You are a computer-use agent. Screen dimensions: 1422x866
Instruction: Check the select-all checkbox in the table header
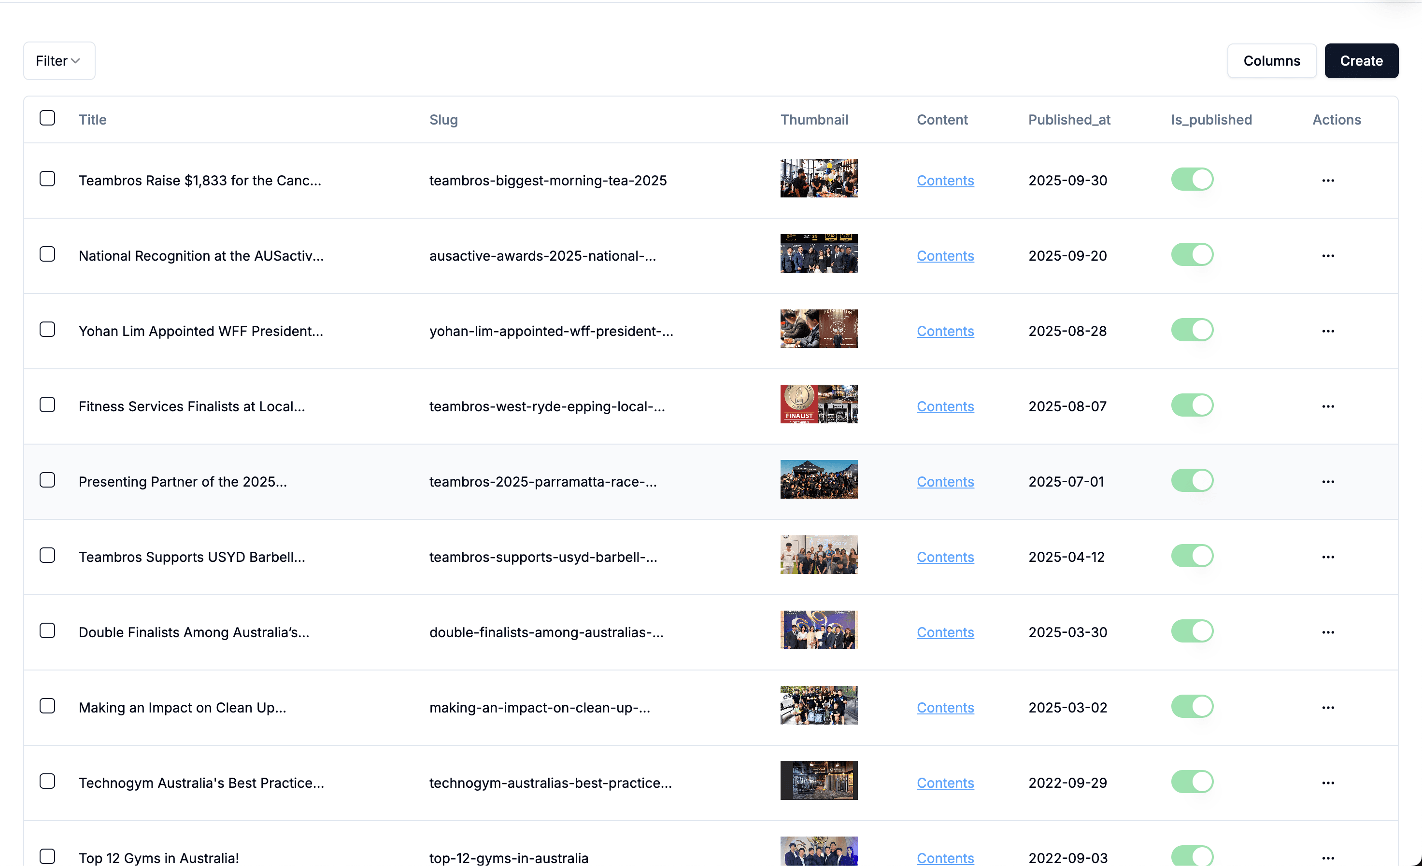tap(48, 118)
